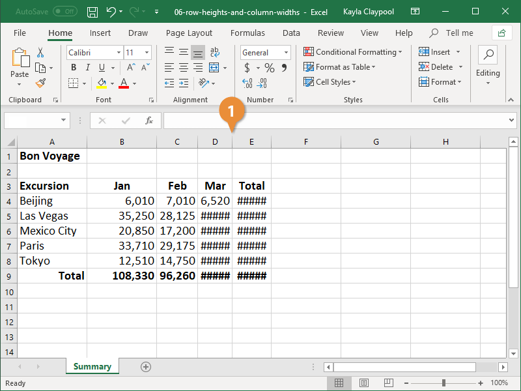
Task: Select the Summary sheet tab
Action: (x=92, y=367)
